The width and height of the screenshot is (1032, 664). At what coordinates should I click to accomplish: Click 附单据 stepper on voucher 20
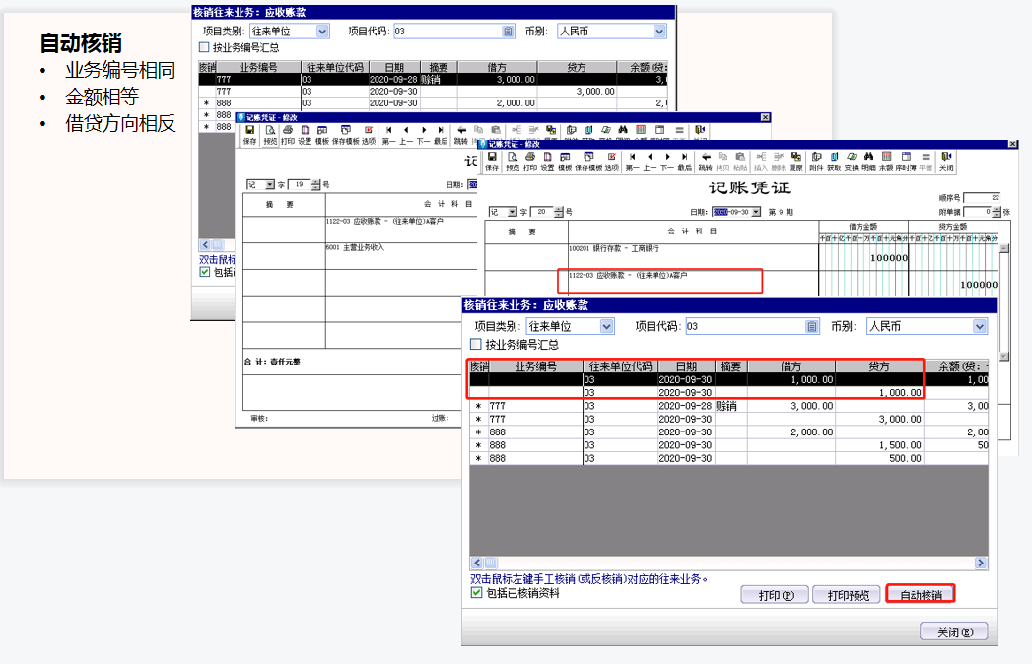996,212
